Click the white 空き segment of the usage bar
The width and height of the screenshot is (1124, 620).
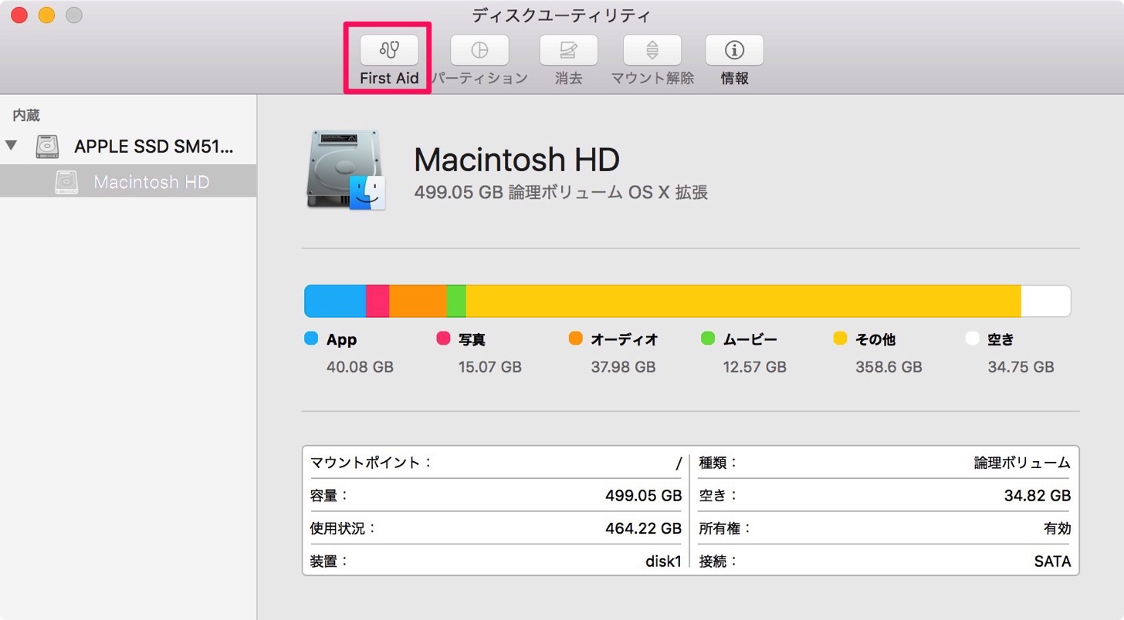[1046, 301]
